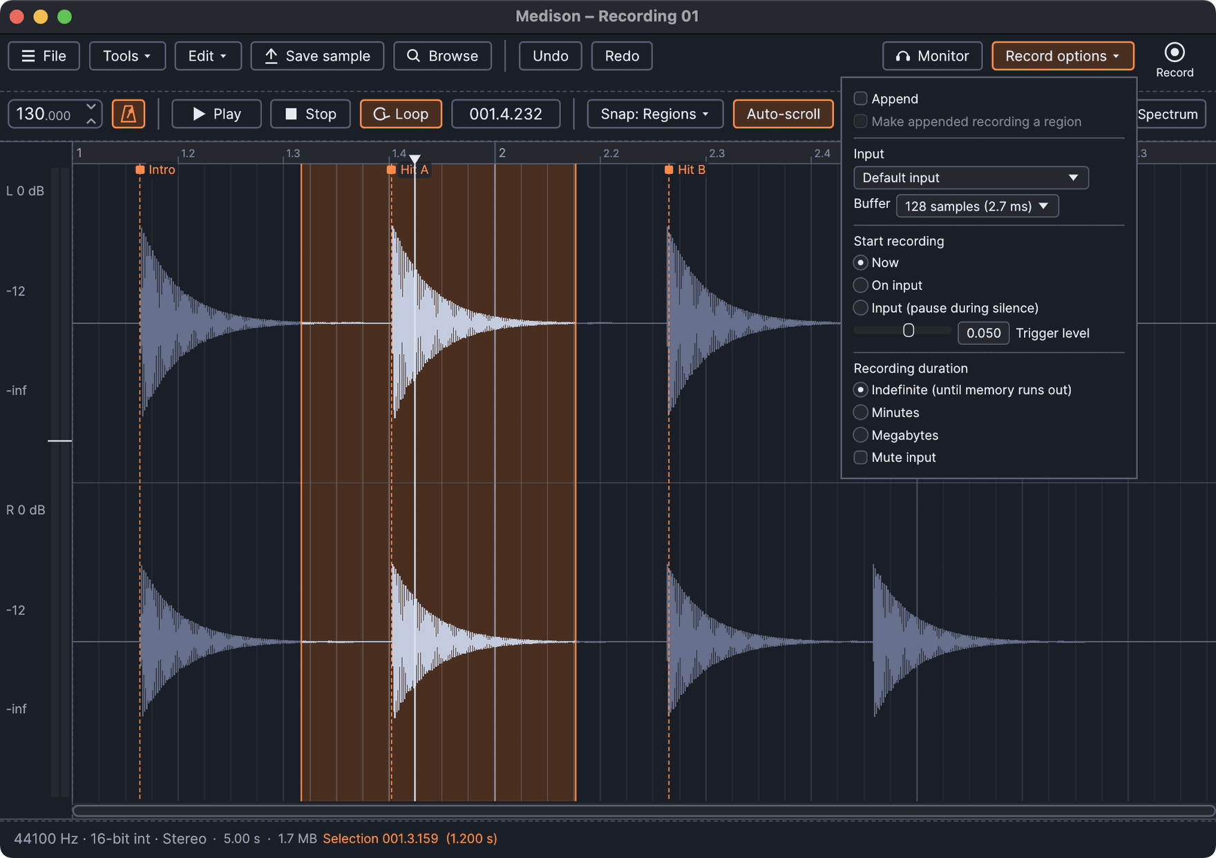Open the Default input dropdown
Image resolution: width=1216 pixels, height=858 pixels.
click(x=971, y=178)
